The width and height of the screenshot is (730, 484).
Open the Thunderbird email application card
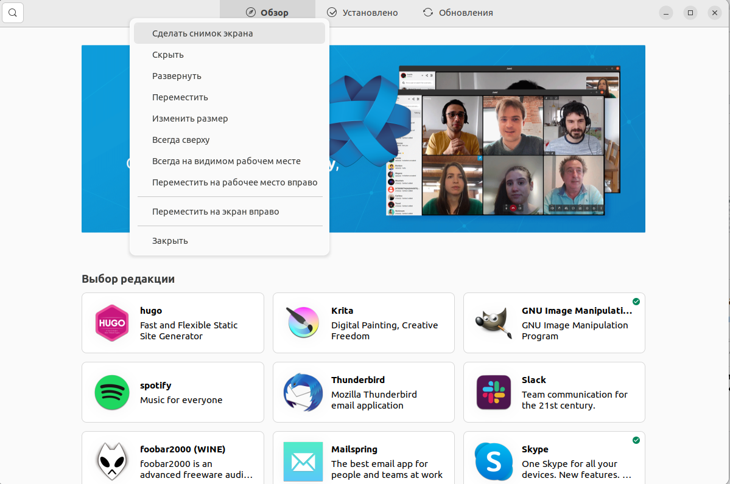(363, 392)
